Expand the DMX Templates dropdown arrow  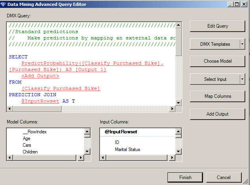click(x=242, y=44)
